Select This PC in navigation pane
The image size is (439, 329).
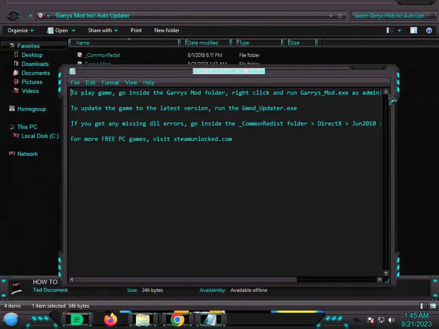coord(27,127)
